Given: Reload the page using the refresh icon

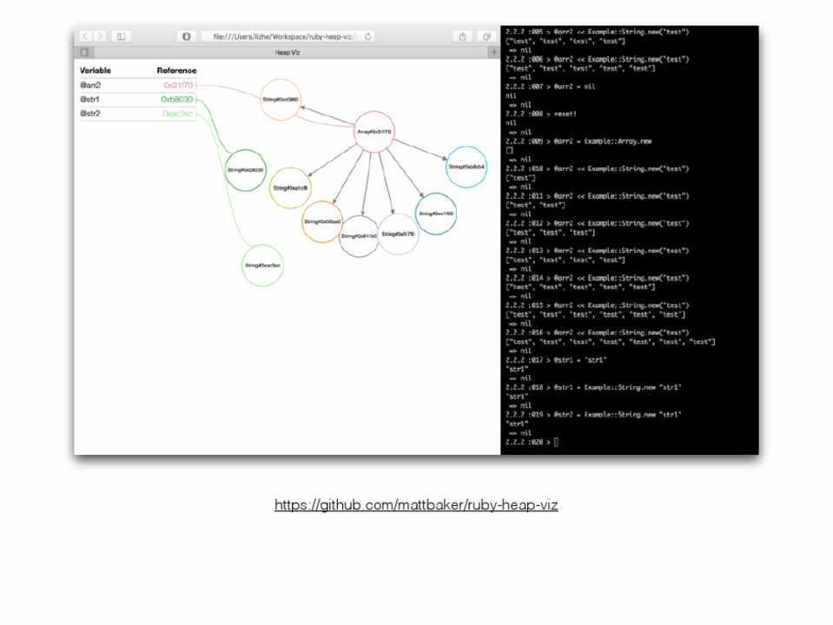Looking at the screenshot, I should (368, 36).
